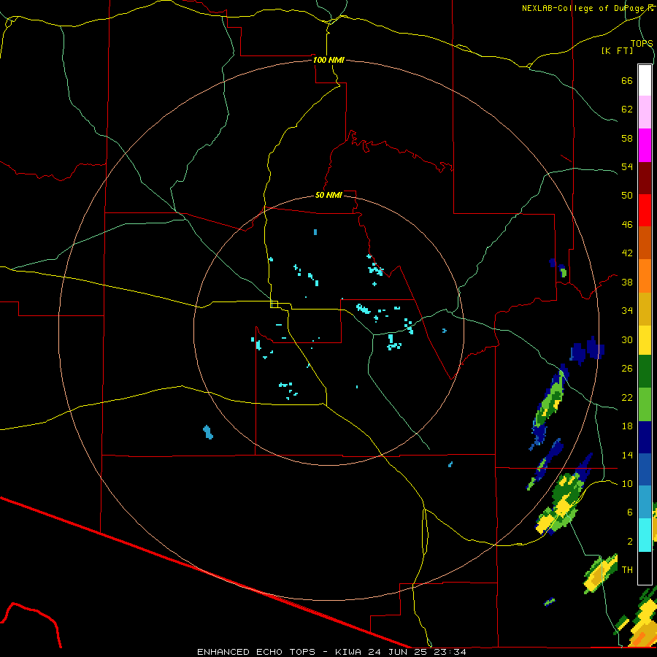
Task: Select the dark maroon legend swatch
Action: [x=645, y=178]
